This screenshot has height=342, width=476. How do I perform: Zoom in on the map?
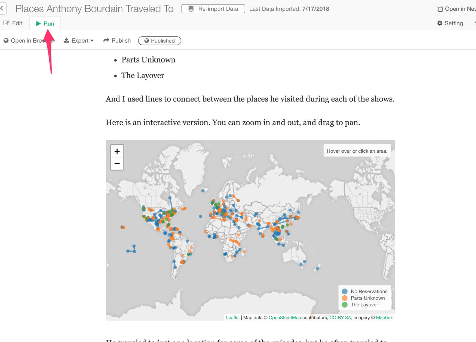[x=117, y=151]
